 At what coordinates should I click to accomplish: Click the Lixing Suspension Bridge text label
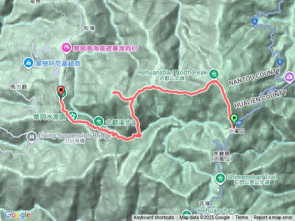75,135
